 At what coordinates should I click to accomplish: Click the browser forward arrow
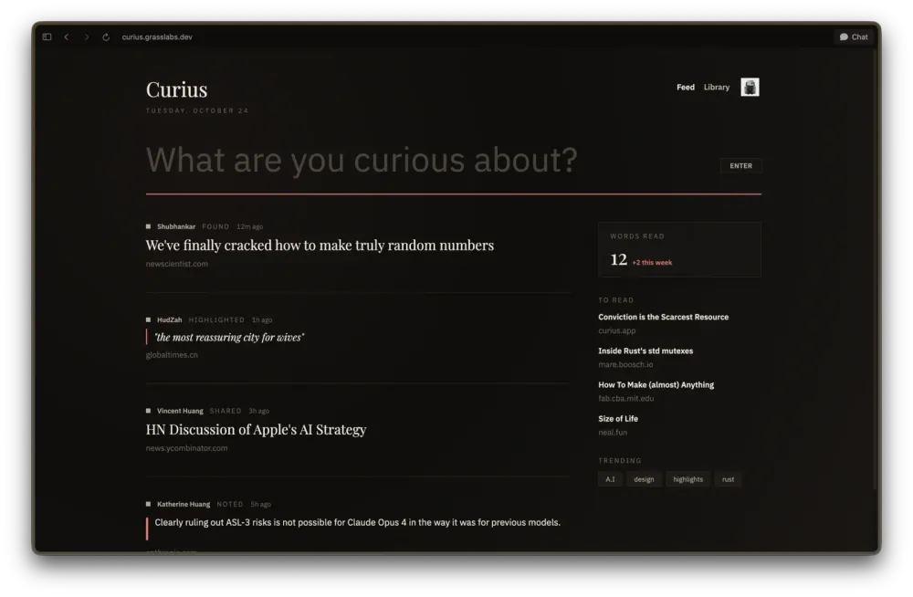[87, 37]
